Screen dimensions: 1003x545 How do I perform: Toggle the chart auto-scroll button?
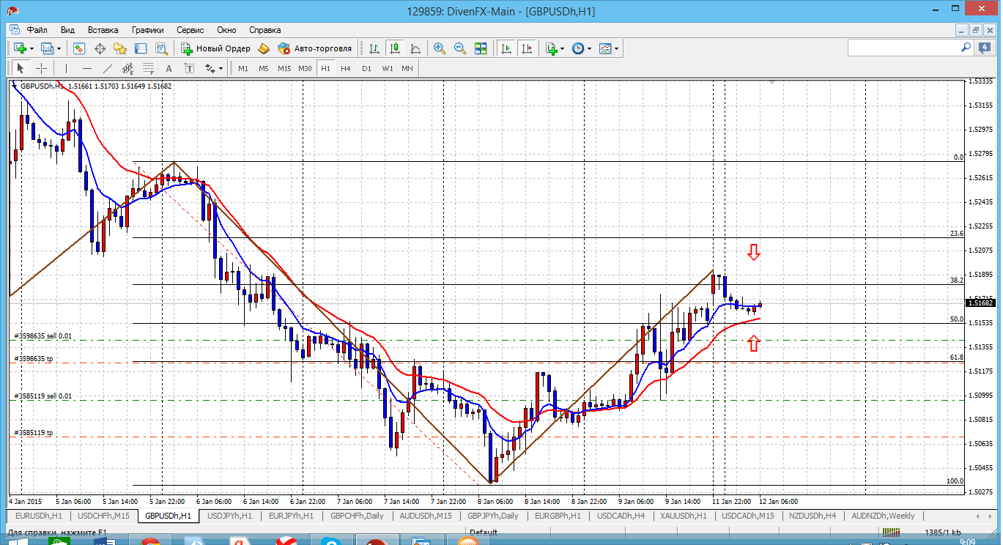coord(506,48)
